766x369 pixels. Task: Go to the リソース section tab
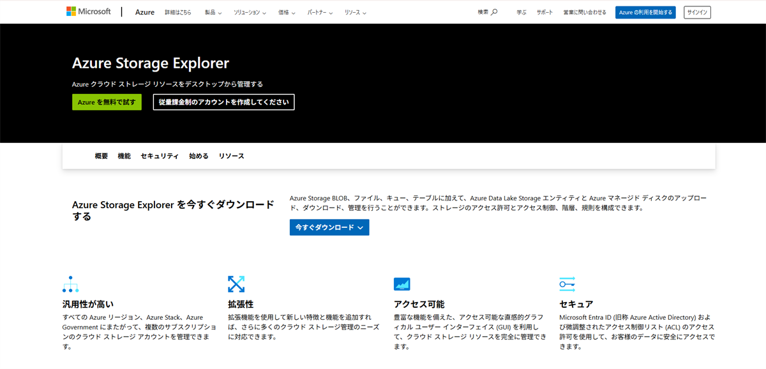coord(231,156)
